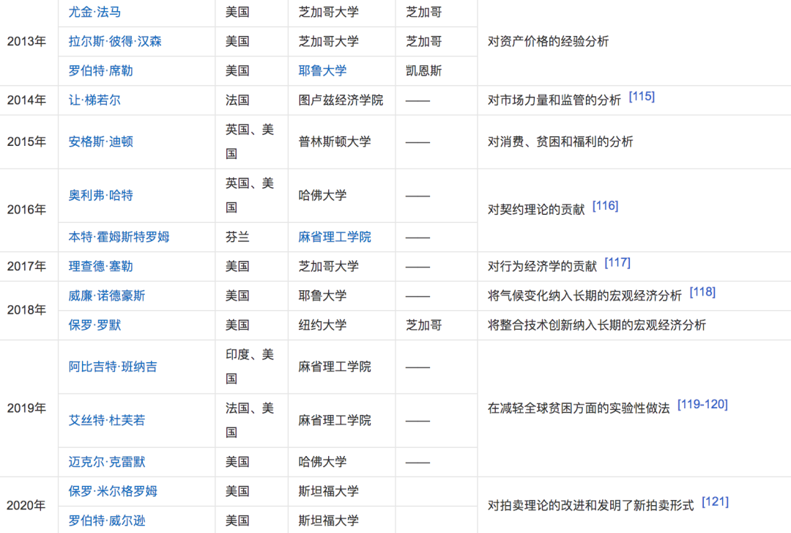Select the 2013年 year cell

tap(29, 42)
